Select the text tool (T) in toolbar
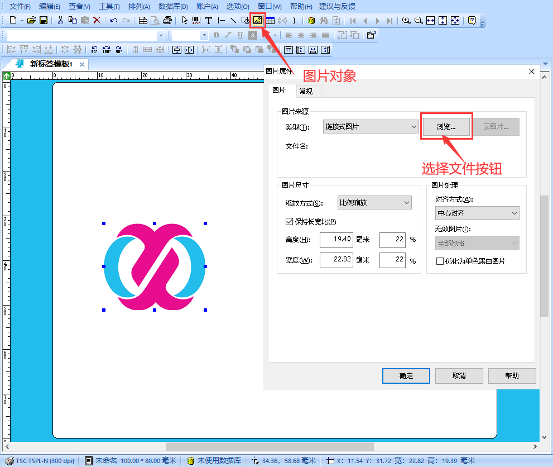The image size is (553, 467). (x=209, y=20)
